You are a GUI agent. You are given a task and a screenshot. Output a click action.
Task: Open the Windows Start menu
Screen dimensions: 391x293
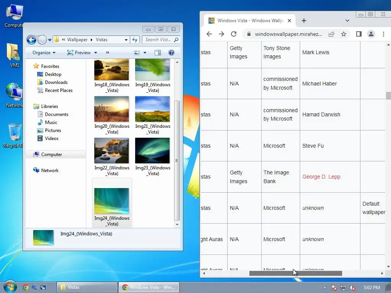pos(10,287)
